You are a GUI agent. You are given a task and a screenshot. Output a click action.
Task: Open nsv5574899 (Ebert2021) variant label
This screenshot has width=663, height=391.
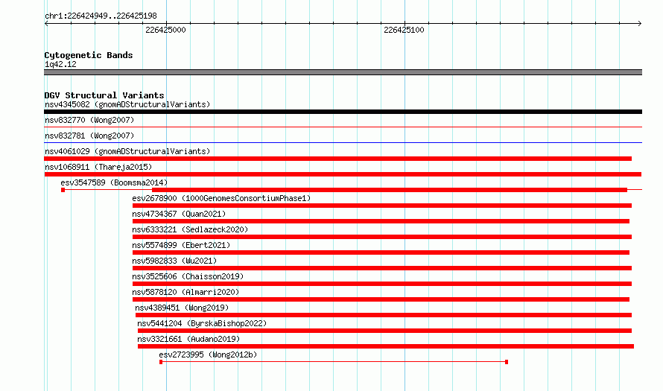coord(181,245)
